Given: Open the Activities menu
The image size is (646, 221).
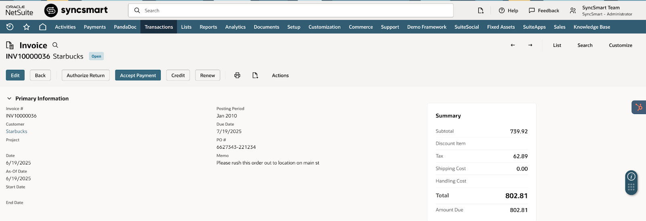Looking at the screenshot, I should pos(65,27).
